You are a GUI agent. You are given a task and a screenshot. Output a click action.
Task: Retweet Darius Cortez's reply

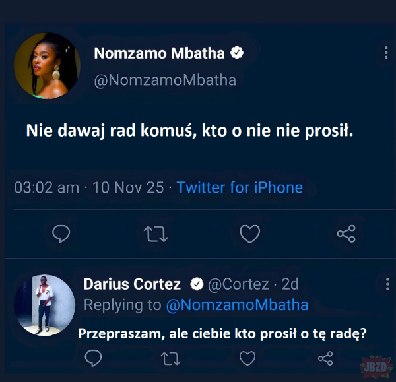[x=170, y=358]
